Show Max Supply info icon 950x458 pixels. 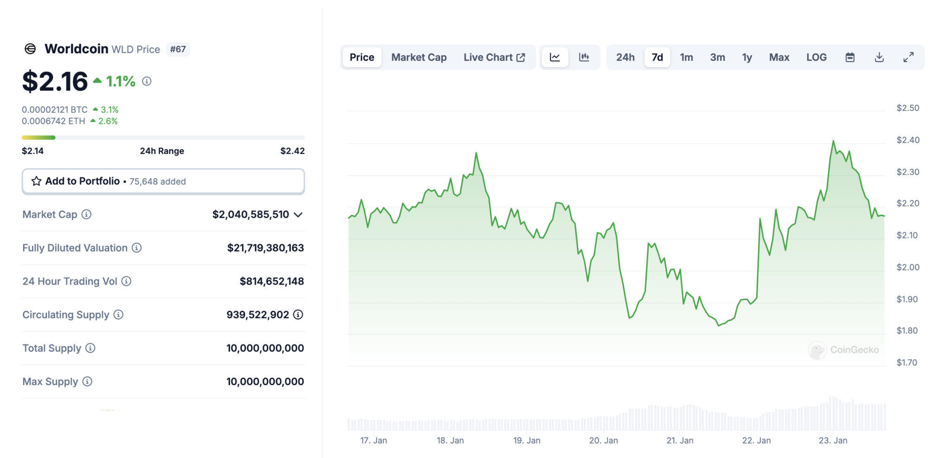tap(87, 381)
